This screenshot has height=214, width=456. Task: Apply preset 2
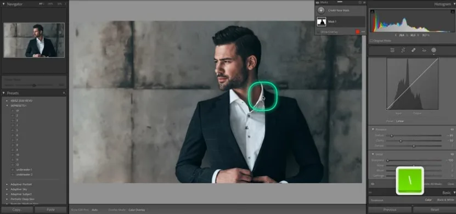point(17,116)
